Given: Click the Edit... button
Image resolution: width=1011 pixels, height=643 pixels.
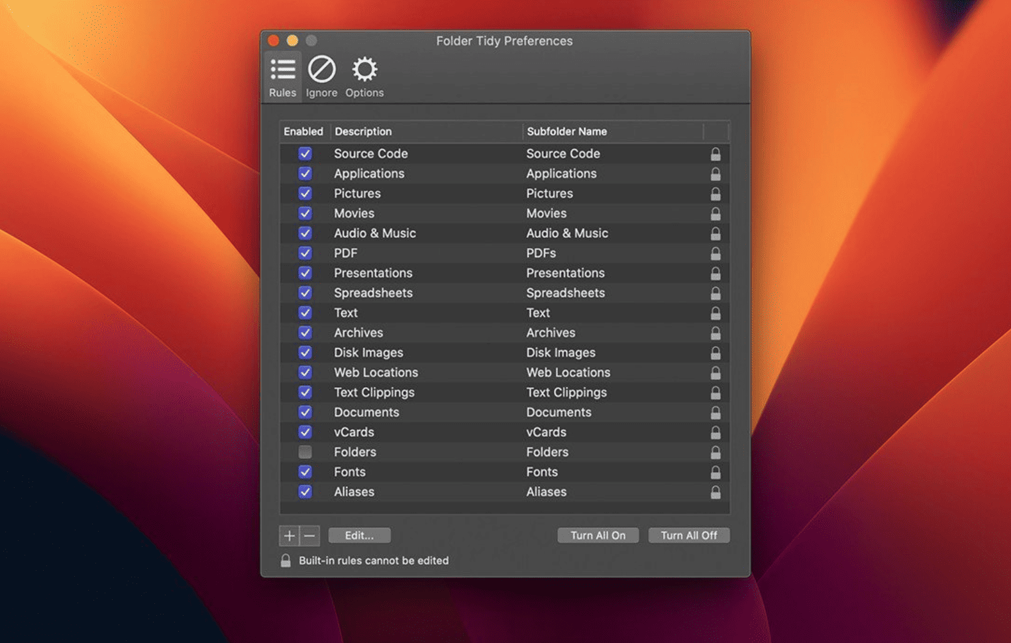Looking at the screenshot, I should click(x=359, y=536).
